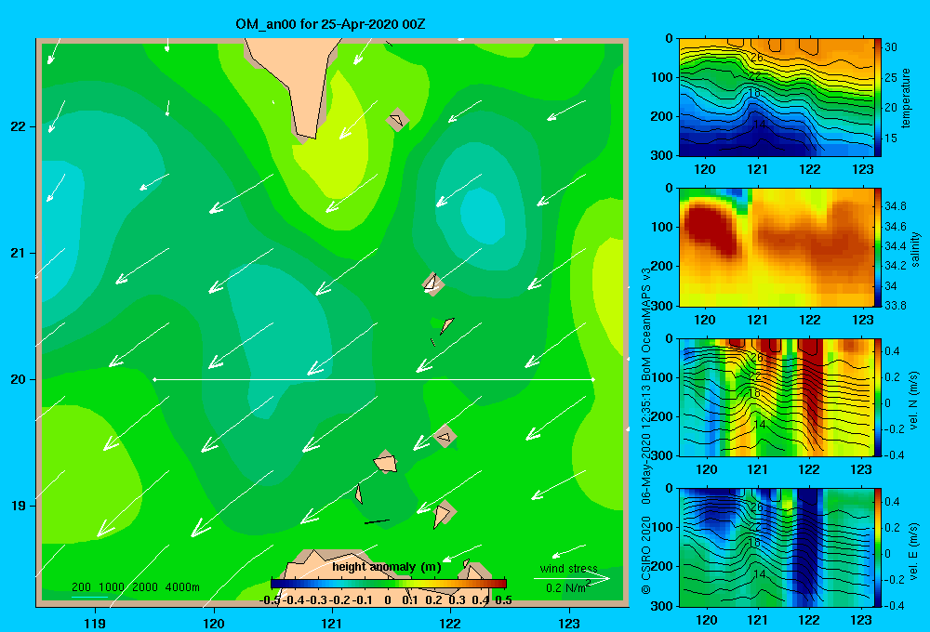Click the 123 longitude label under temperature panel
This screenshot has width=930, height=632.
pyautogui.click(x=862, y=169)
